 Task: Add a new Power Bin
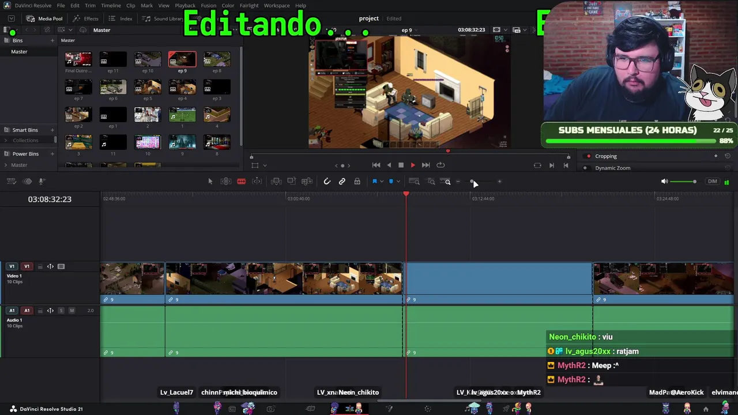coord(52,154)
